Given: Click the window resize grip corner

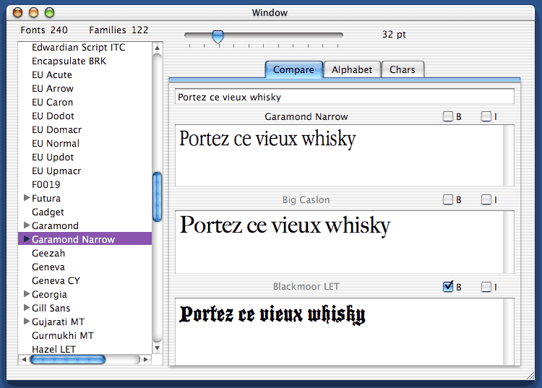Looking at the screenshot, I should pyautogui.click(x=530, y=376).
